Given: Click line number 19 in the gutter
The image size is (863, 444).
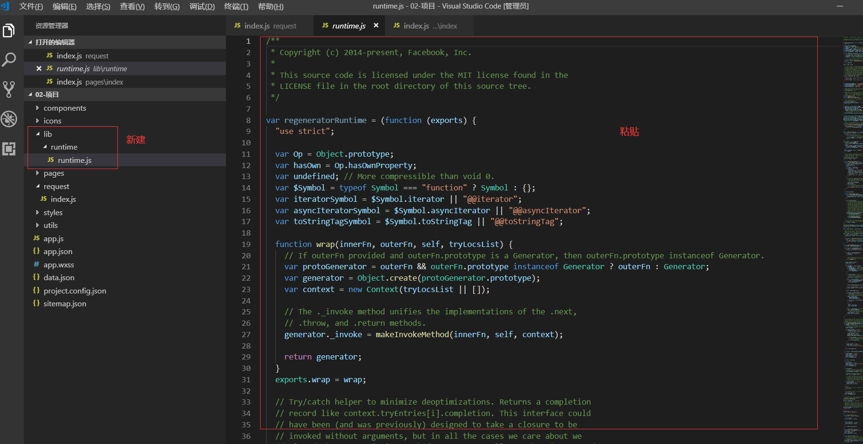Looking at the screenshot, I should point(246,244).
